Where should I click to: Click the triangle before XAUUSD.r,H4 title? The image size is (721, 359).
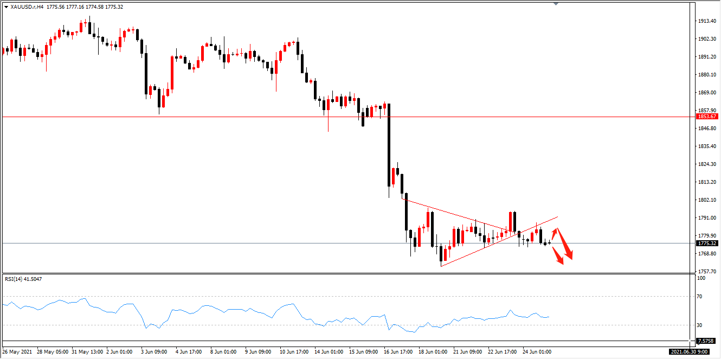click(x=6, y=7)
